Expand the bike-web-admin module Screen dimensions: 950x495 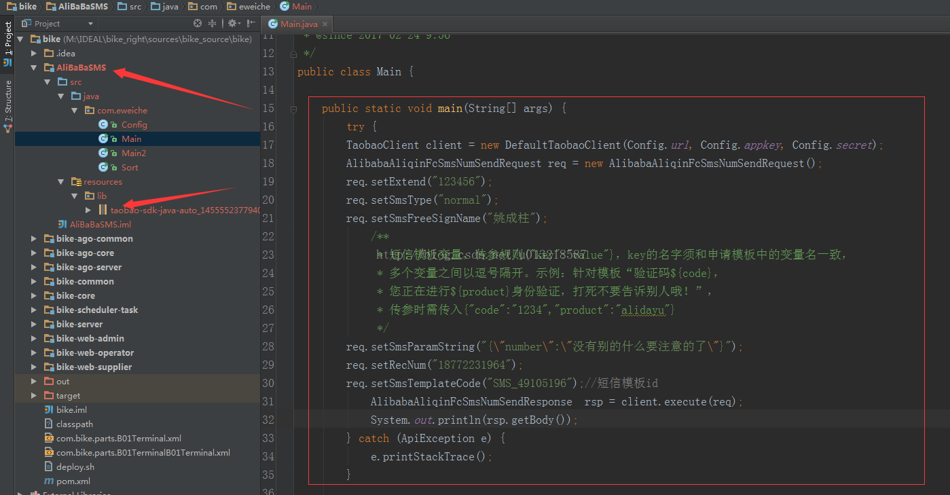point(34,338)
